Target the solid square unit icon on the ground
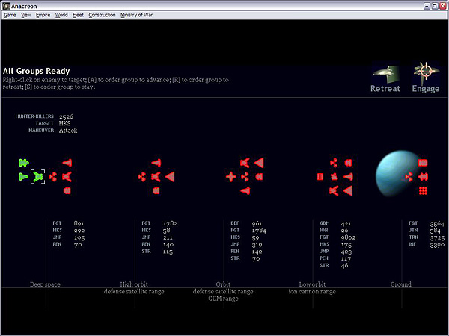449x336 pixels. [423, 163]
